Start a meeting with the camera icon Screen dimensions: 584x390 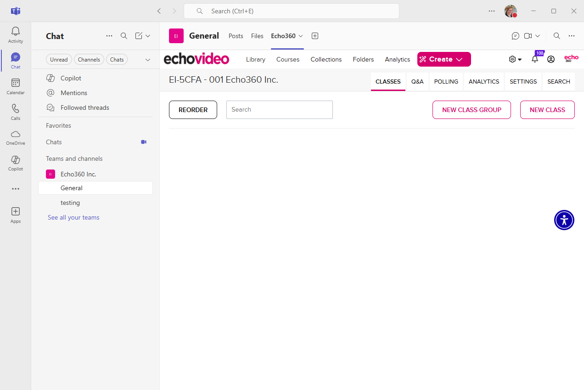[x=528, y=36]
